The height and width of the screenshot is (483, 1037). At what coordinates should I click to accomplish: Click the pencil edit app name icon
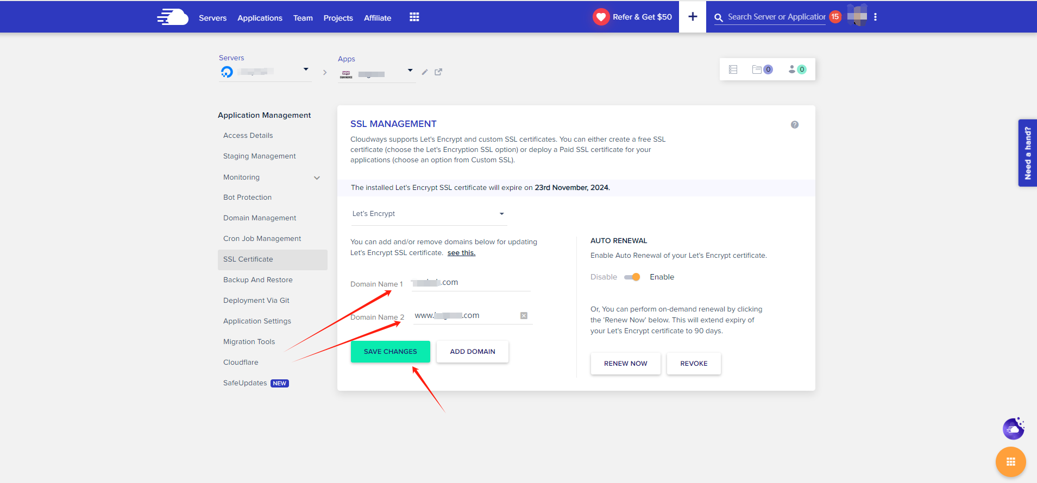[x=425, y=72]
